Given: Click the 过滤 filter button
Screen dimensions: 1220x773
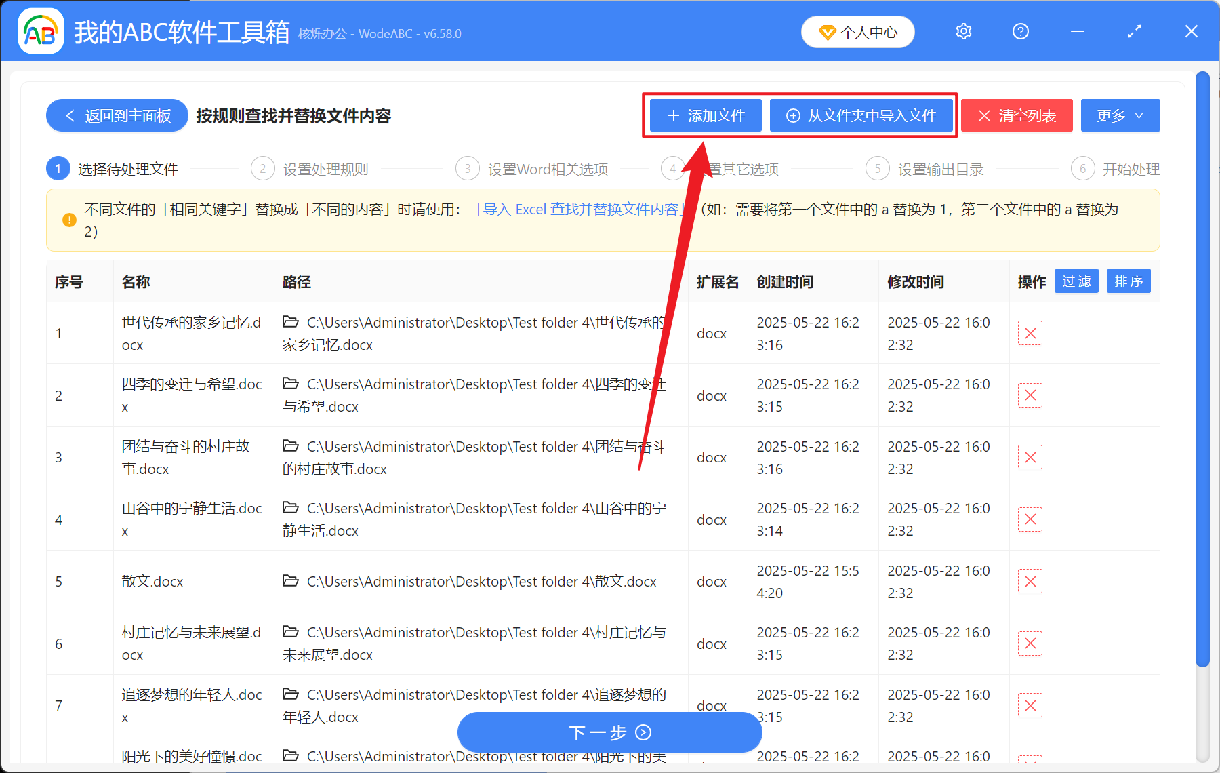Looking at the screenshot, I should (x=1076, y=281).
